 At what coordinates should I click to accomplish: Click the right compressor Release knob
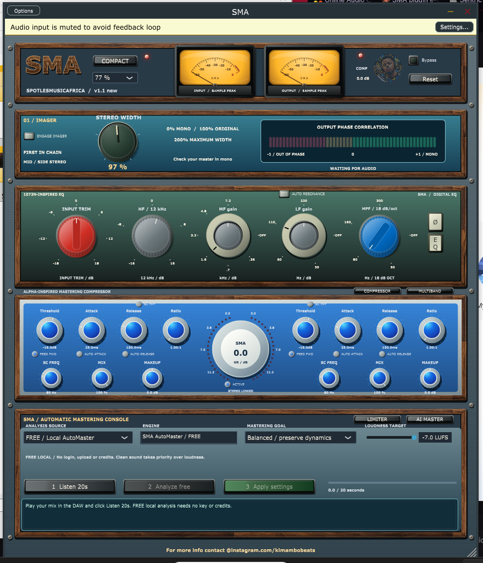pyautogui.click(x=390, y=330)
